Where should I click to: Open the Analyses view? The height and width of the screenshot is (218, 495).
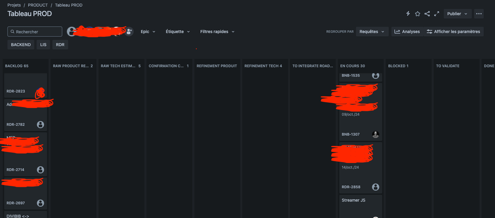pos(407,32)
